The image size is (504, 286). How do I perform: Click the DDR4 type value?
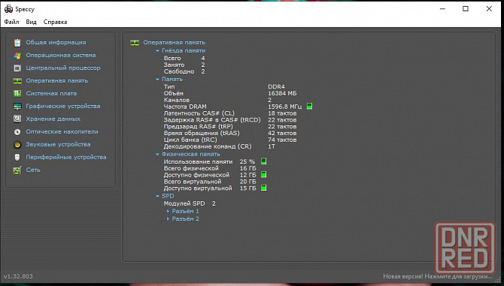pyautogui.click(x=276, y=87)
